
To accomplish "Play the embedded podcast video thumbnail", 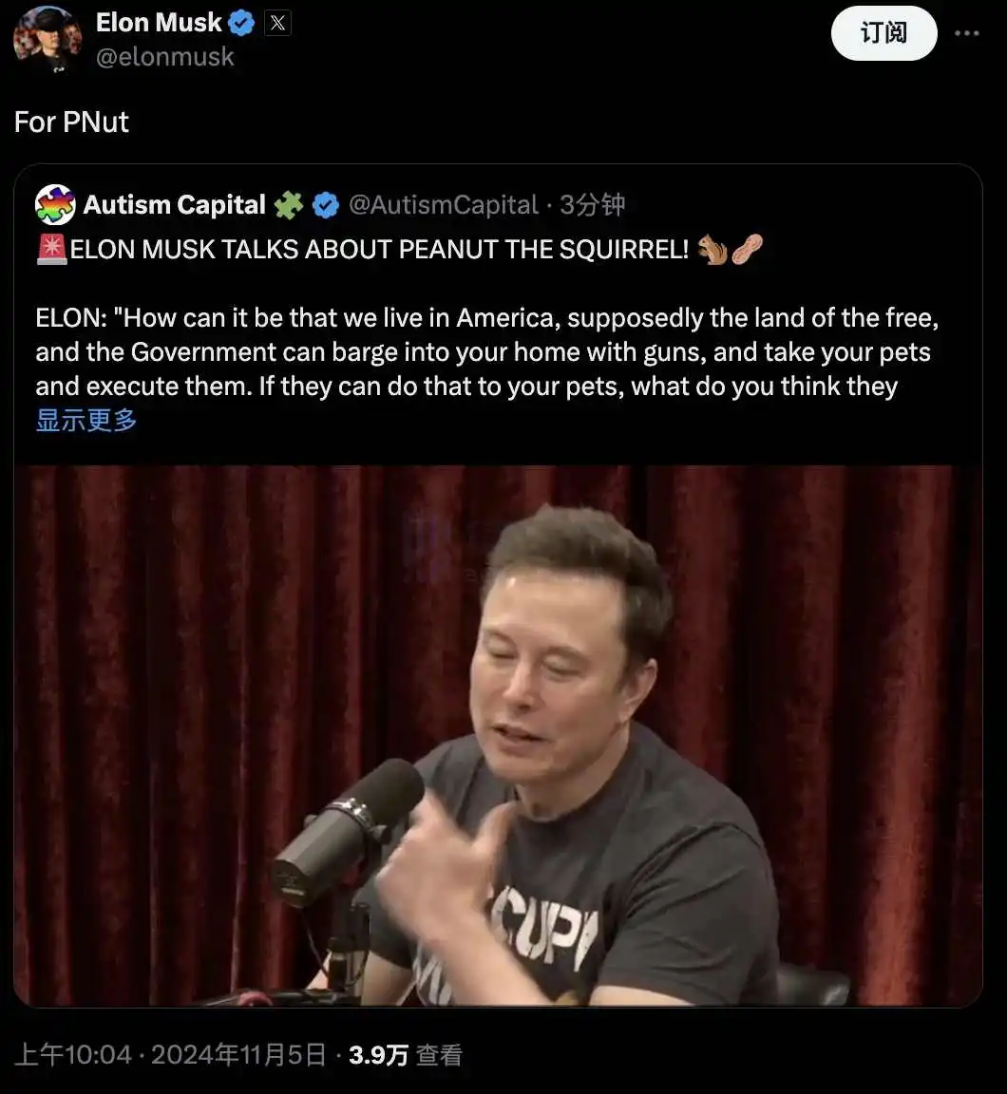I will point(498,736).
